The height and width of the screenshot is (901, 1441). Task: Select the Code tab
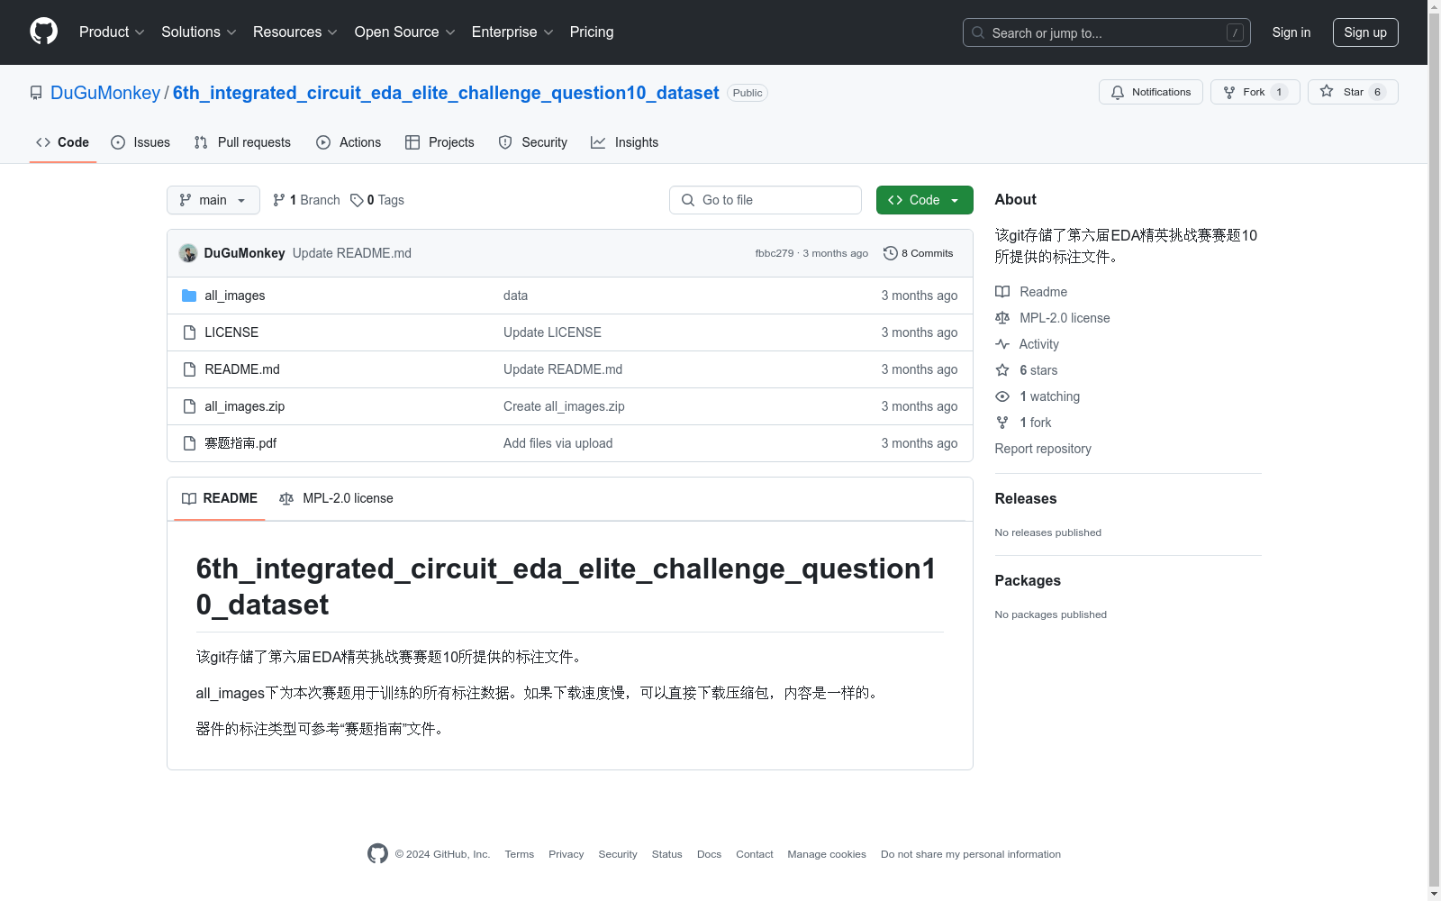[63, 142]
